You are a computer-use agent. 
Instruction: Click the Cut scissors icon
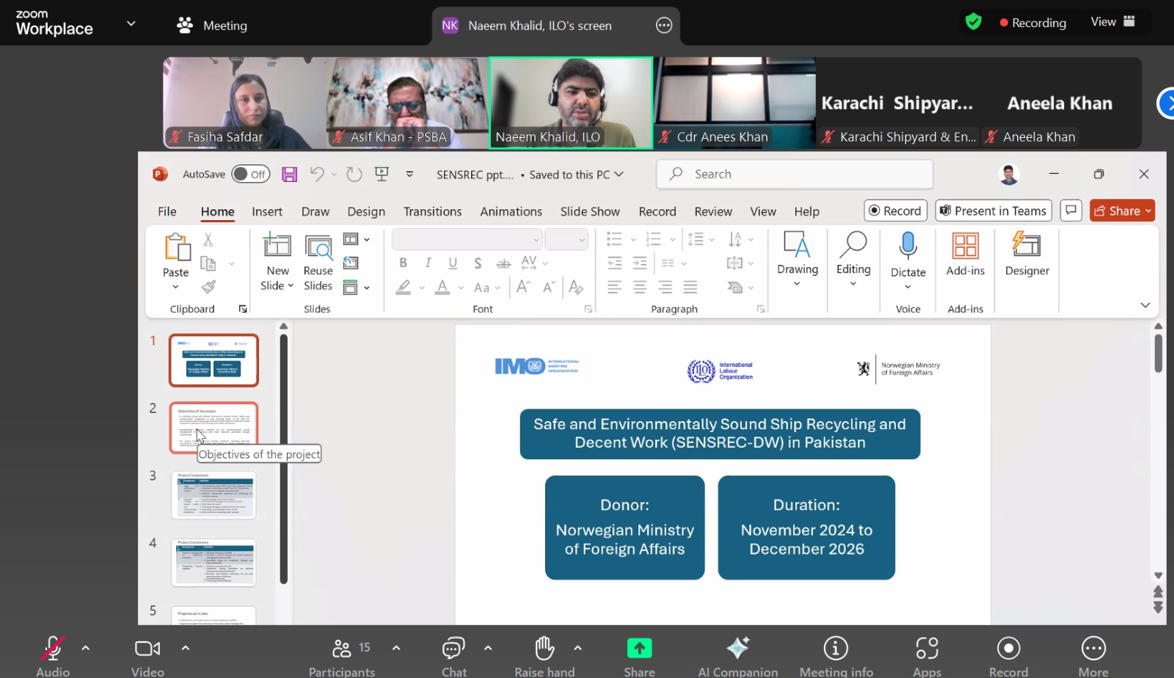coord(208,240)
